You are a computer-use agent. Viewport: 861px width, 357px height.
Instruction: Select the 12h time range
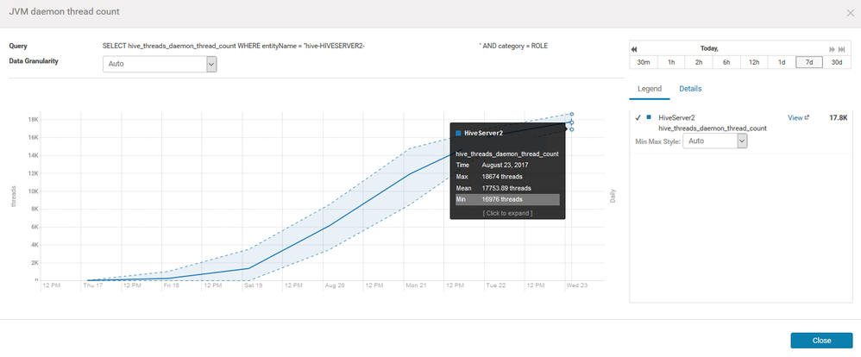pyautogui.click(x=753, y=62)
